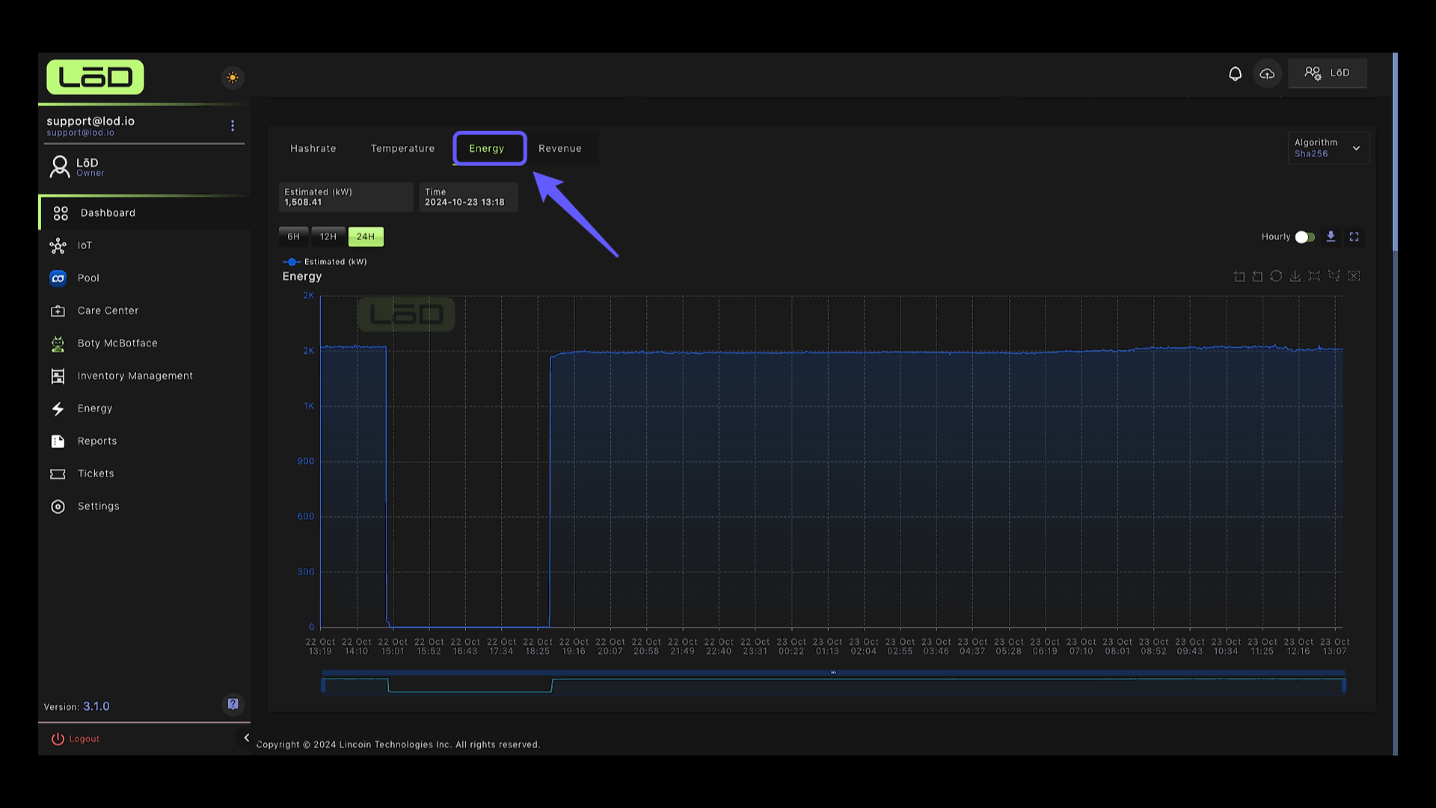Click the cloud upload icon in header

[1267, 73]
